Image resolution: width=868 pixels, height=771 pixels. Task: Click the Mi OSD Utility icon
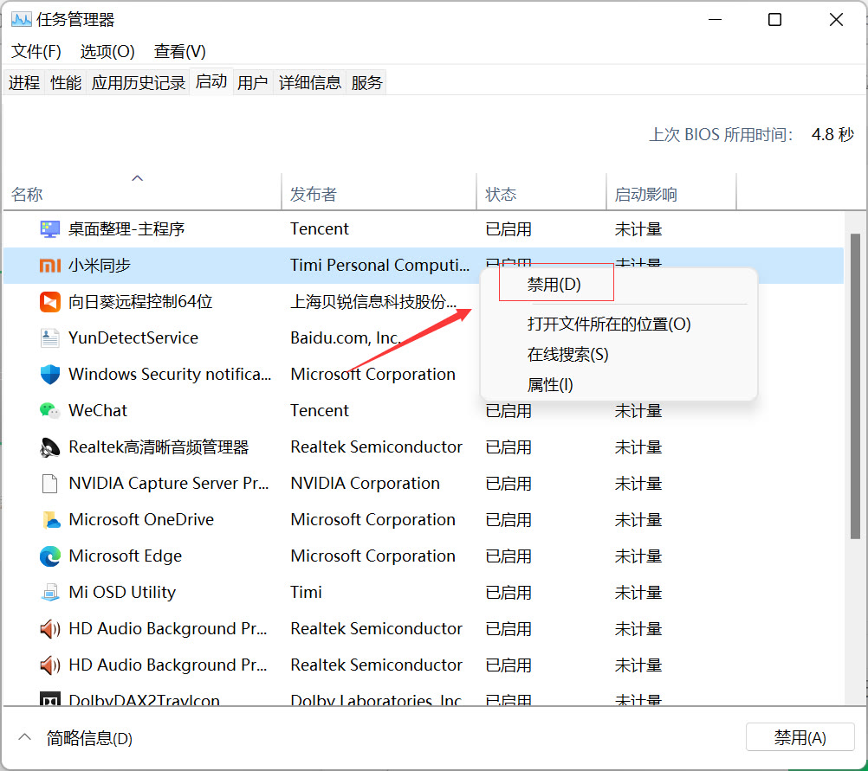[49, 592]
